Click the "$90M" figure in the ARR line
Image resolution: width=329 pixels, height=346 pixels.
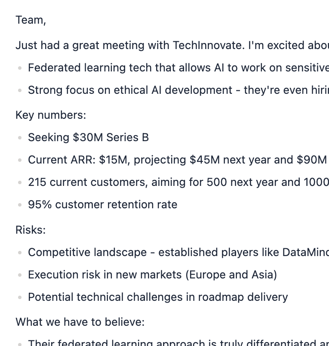click(312, 160)
